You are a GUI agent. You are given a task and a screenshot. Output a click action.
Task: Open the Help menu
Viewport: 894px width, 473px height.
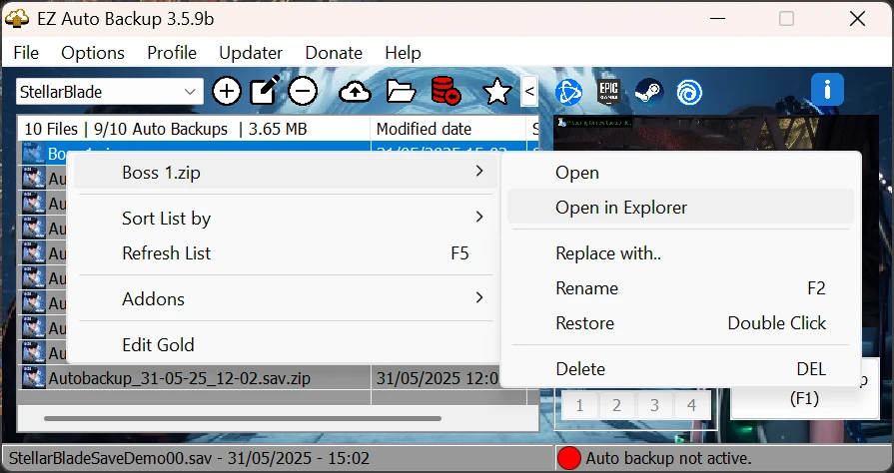tap(403, 53)
